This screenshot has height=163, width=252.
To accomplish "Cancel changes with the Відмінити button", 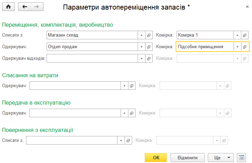I will [x=188, y=158].
